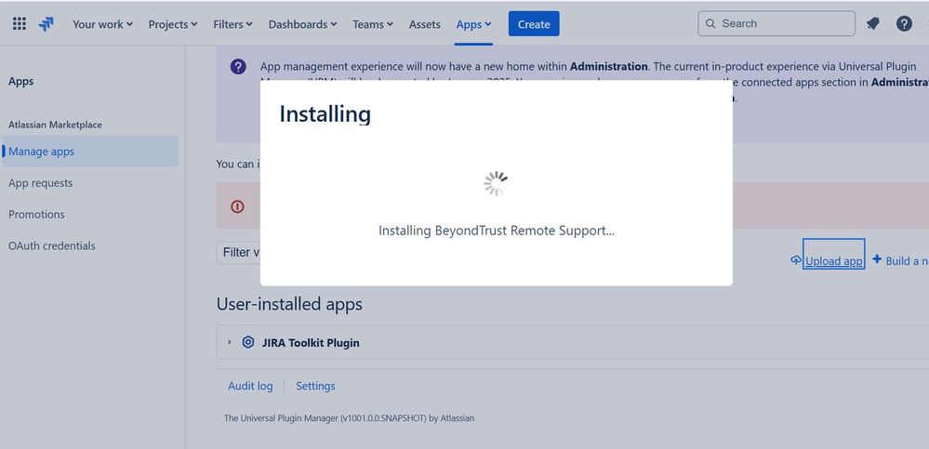Click the 'Installing BeyondTrust Remote Support...' message
Screen dimensions: 929x449
496,231
